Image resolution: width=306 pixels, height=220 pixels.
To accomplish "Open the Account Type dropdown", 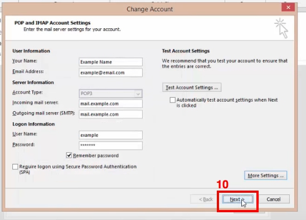I will 110,93.
